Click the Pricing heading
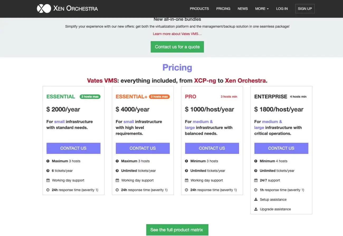Screen dimensions: 343x236 [177, 68]
